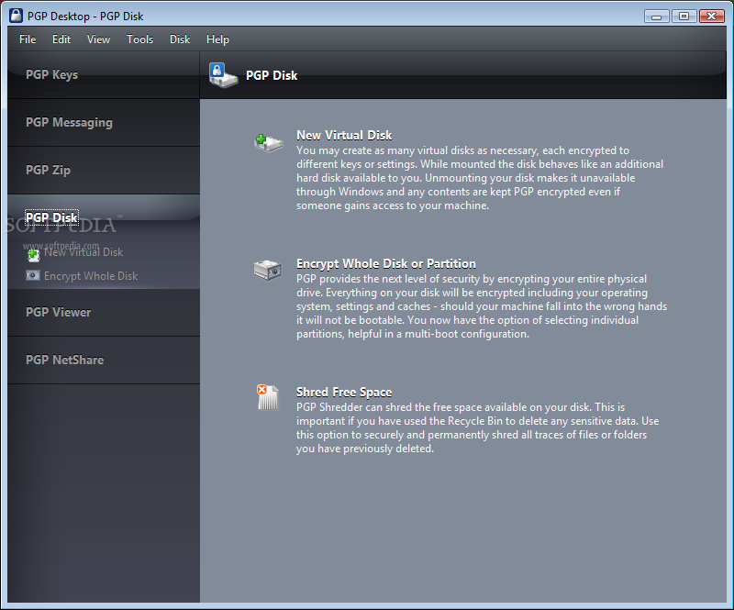This screenshot has width=734, height=610.
Task: Click the New Virtual Disk heading
Action: [344, 135]
